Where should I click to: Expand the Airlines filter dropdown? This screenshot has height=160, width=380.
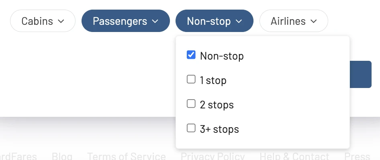[x=294, y=21]
